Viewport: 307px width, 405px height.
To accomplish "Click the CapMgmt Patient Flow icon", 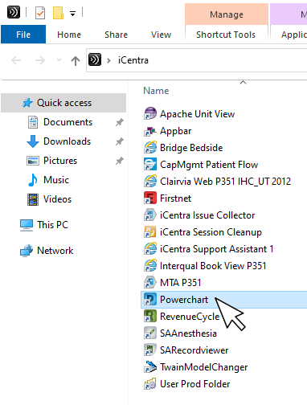I will pyautogui.click(x=150, y=165).
